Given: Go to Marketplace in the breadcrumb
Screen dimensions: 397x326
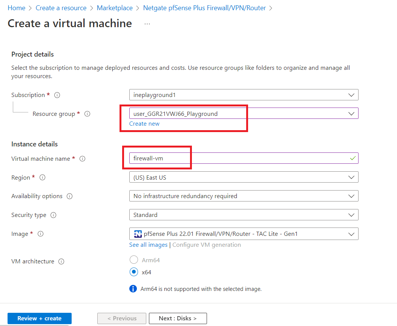Looking at the screenshot, I should tap(115, 8).
